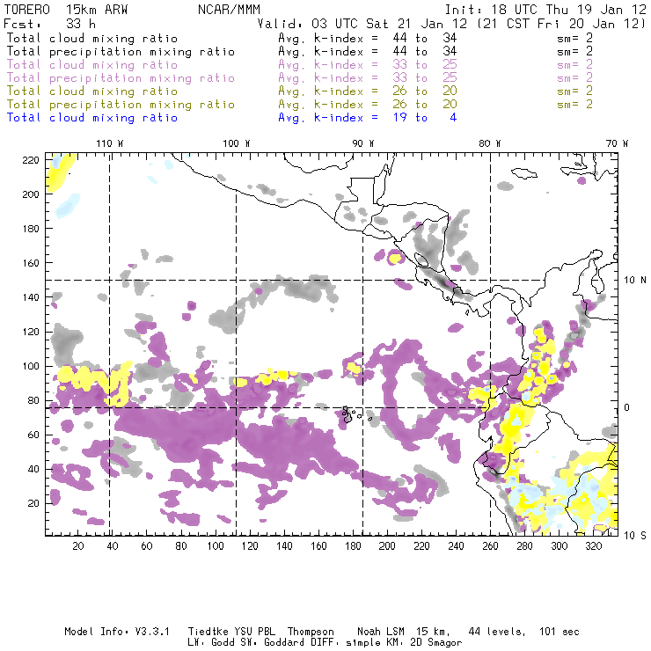
Task: Select the "Tiedtke" cumulus scheme text
Action: pos(208,632)
